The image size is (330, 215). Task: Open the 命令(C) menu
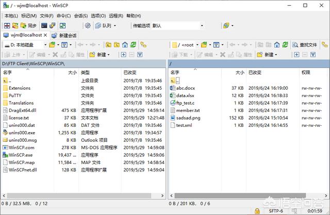point(64,16)
